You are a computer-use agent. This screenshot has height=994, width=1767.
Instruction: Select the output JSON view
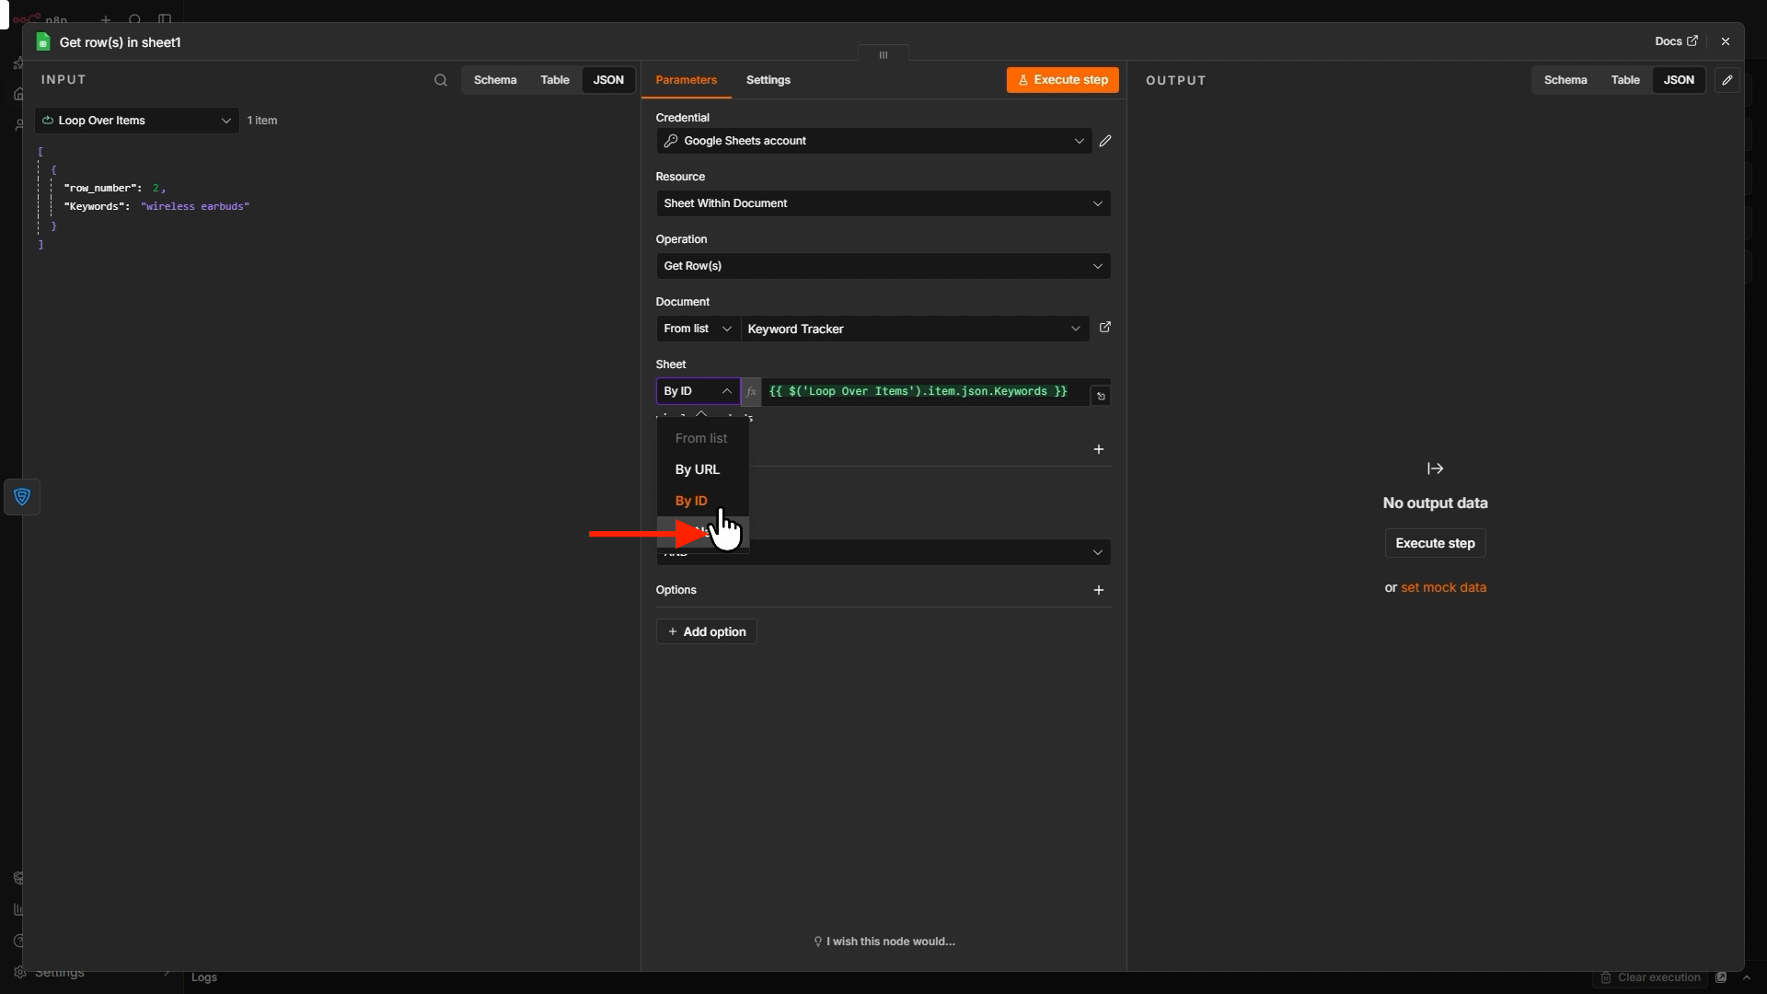[1679, 80]
